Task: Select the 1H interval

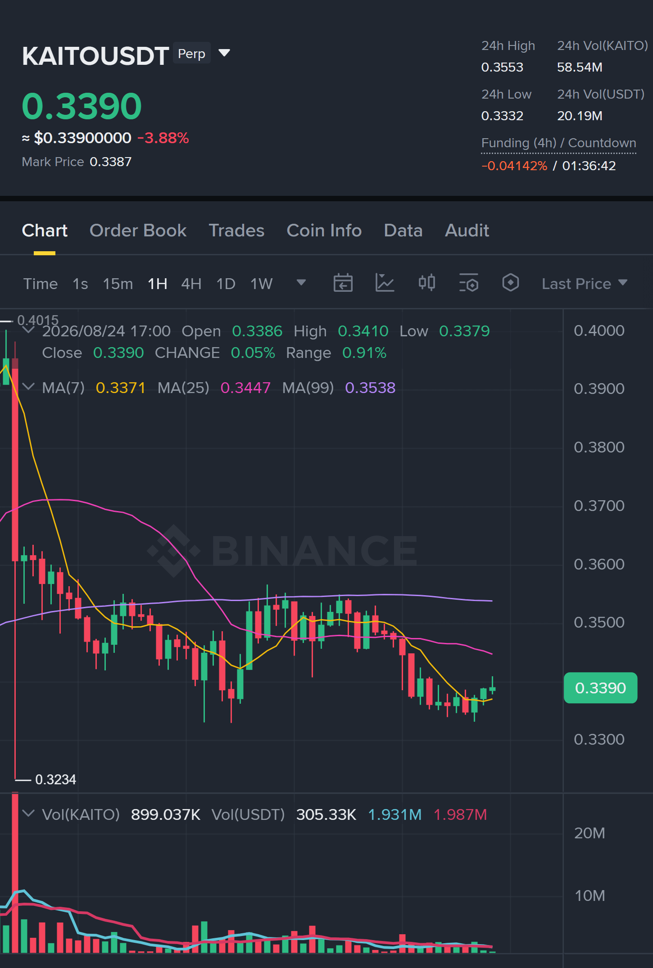Action: tap(158, 284)
